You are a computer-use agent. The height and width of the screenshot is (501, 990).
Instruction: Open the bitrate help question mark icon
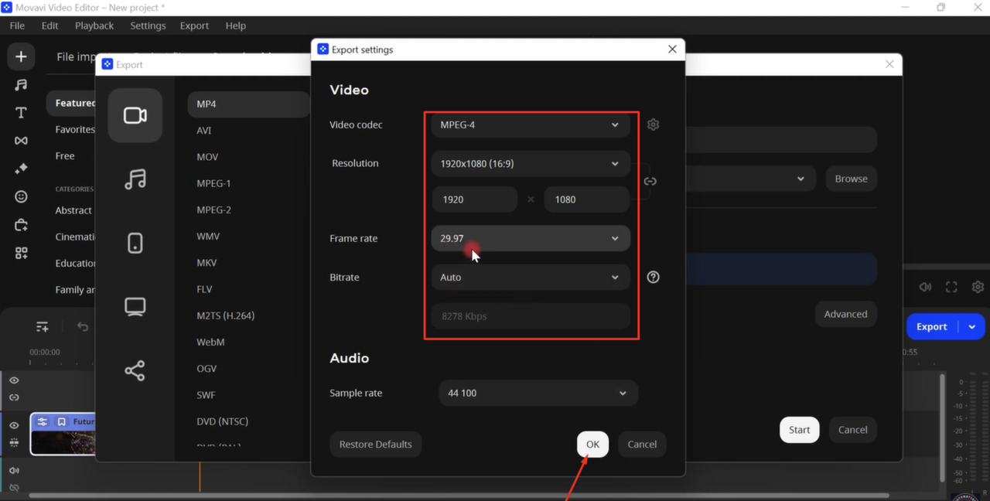coord(654,277)
